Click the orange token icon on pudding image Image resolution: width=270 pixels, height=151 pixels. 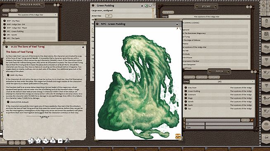[178, 136]
